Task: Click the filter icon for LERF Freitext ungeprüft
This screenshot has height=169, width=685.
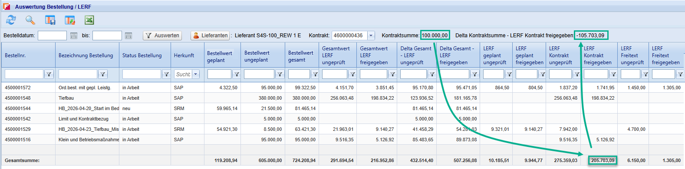Action: pyautogui.click(x=645, y=74)
